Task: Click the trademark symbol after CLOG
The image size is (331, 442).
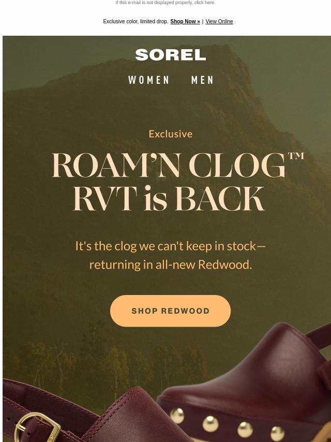Action: [296, 156]
